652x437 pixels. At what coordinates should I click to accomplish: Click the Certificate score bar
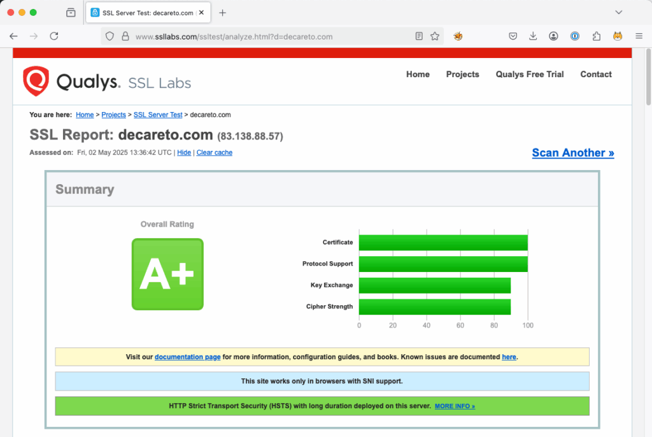pos(443,243)
